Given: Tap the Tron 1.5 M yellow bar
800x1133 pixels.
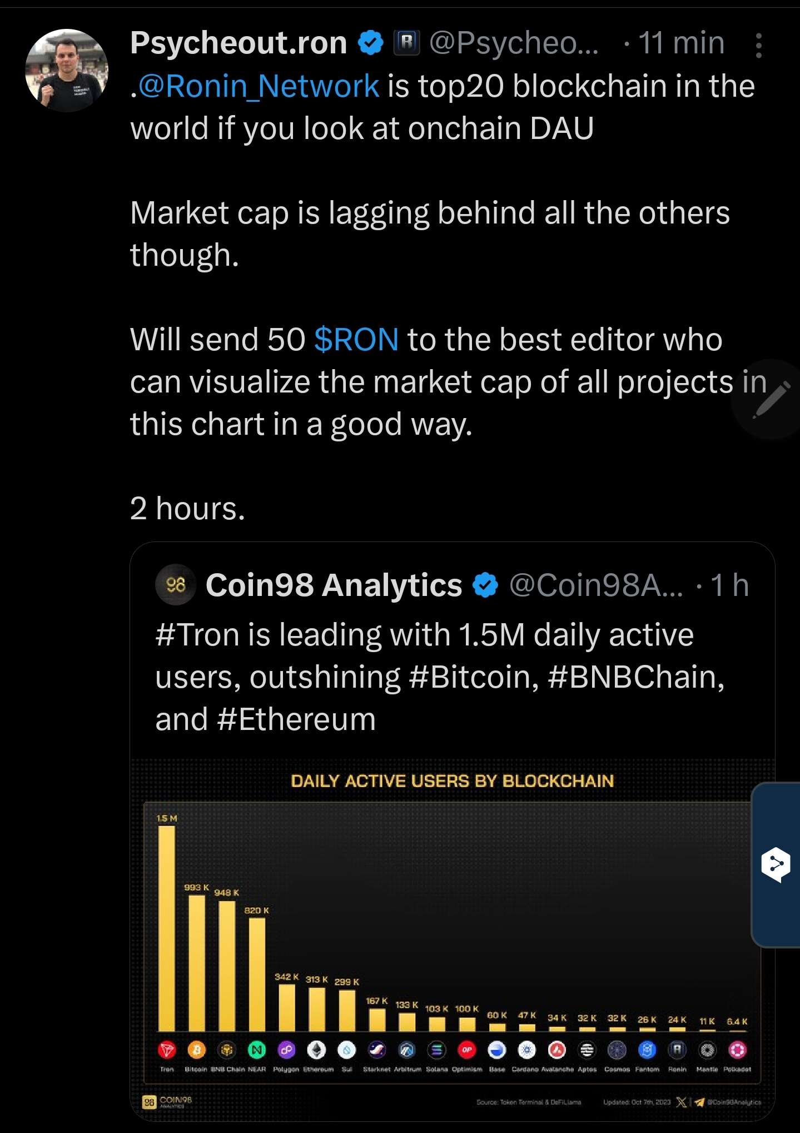Looking at the screenshot, I should pos(167,928).
